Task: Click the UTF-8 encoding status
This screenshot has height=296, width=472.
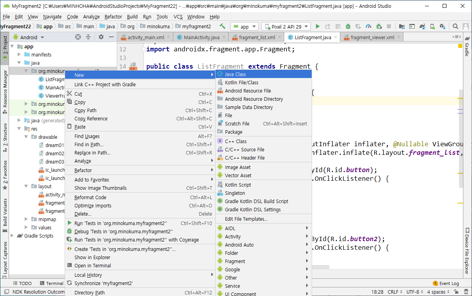Action: (x=415, y=292)
